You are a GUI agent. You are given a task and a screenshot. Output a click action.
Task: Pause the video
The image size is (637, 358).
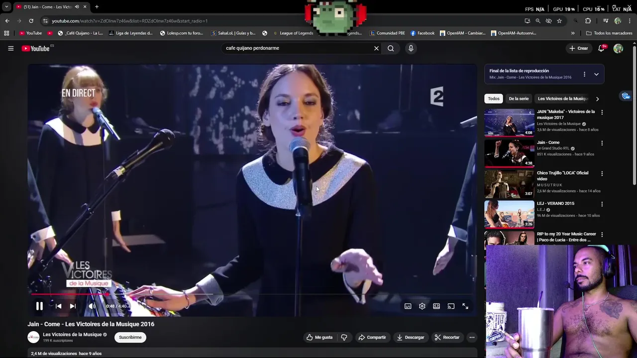[x=39, y=306]
